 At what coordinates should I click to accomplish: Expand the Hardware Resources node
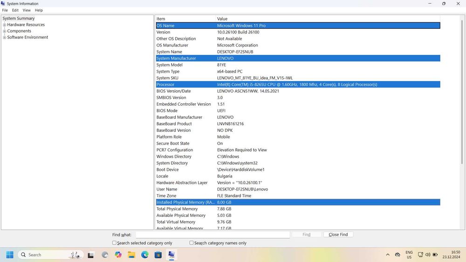pos(5,25)
